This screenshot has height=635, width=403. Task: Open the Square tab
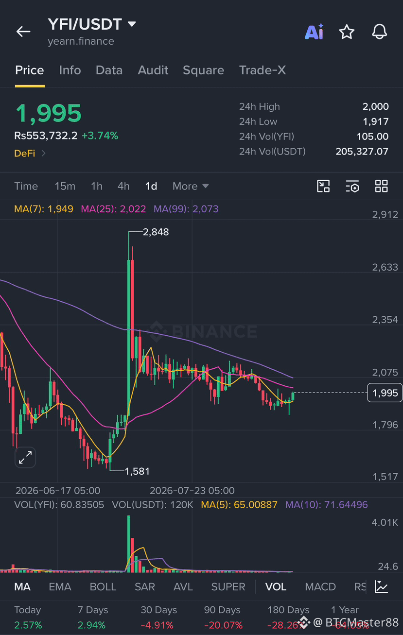coord(203,70)
